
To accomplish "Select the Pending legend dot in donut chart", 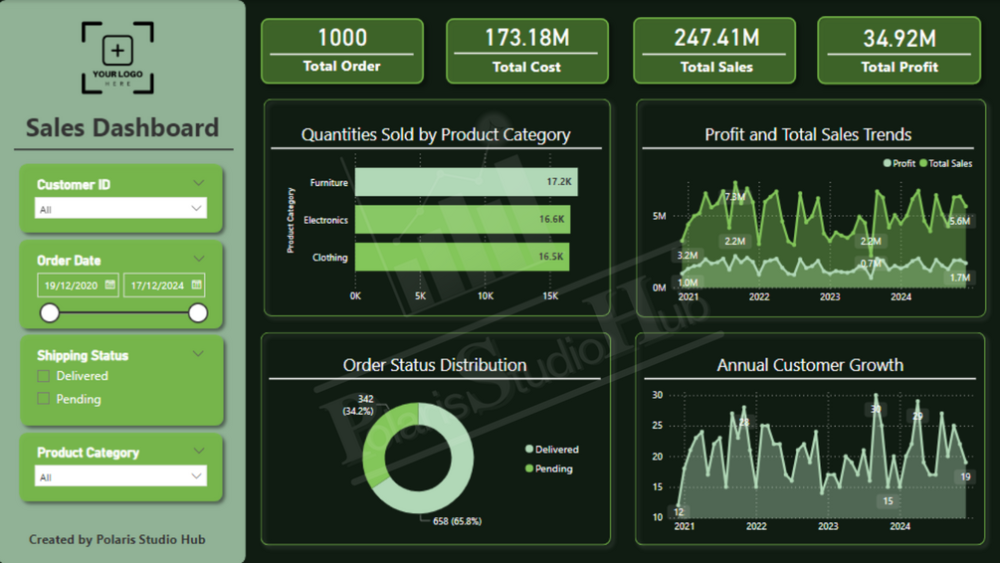I will (x=528, y=468).
